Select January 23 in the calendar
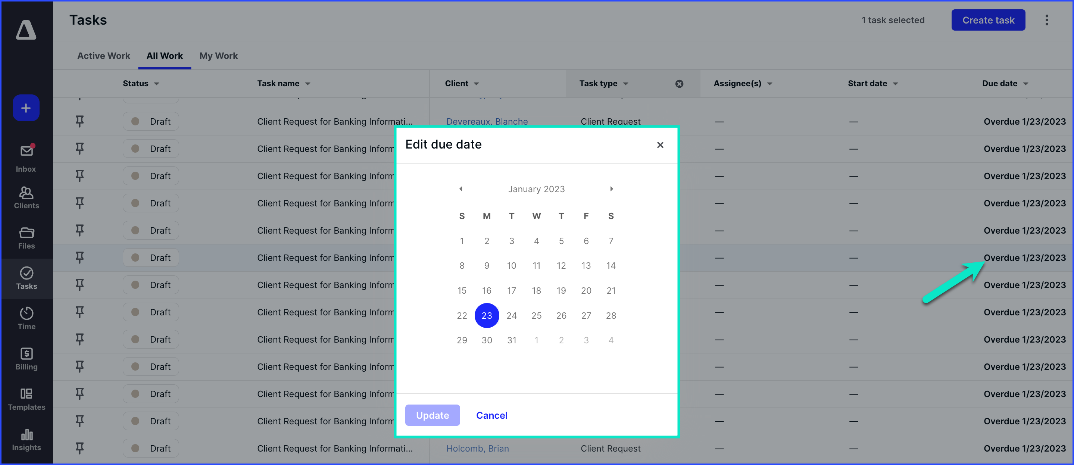 pyautogui.click(x=487, y=316)
